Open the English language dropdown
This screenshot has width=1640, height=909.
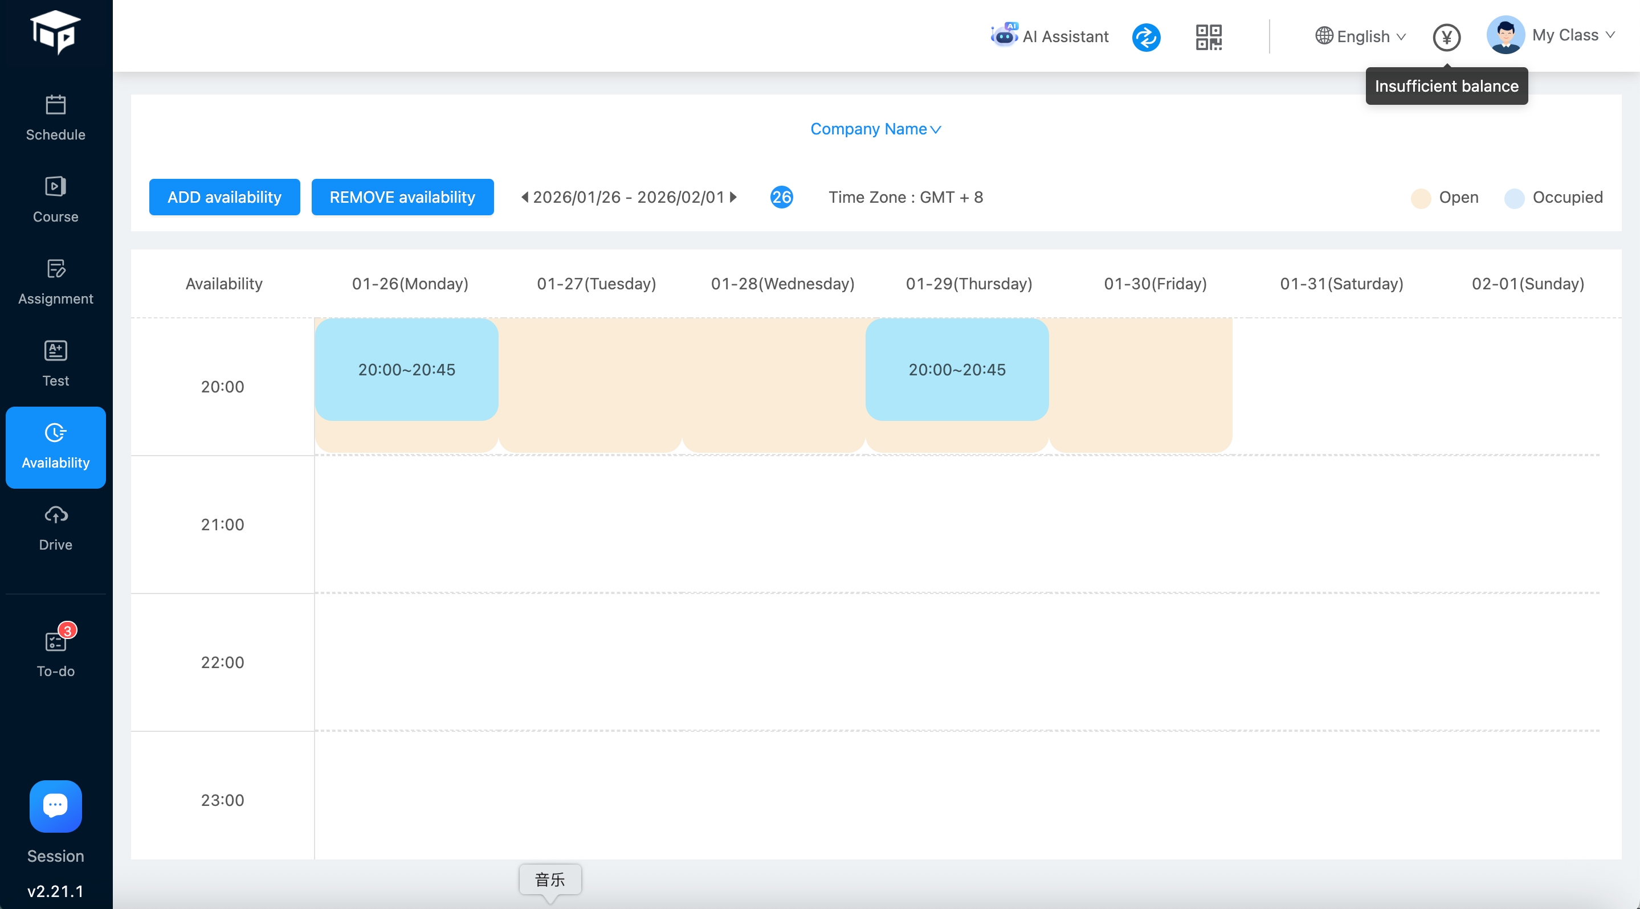tap(1361, 36)
